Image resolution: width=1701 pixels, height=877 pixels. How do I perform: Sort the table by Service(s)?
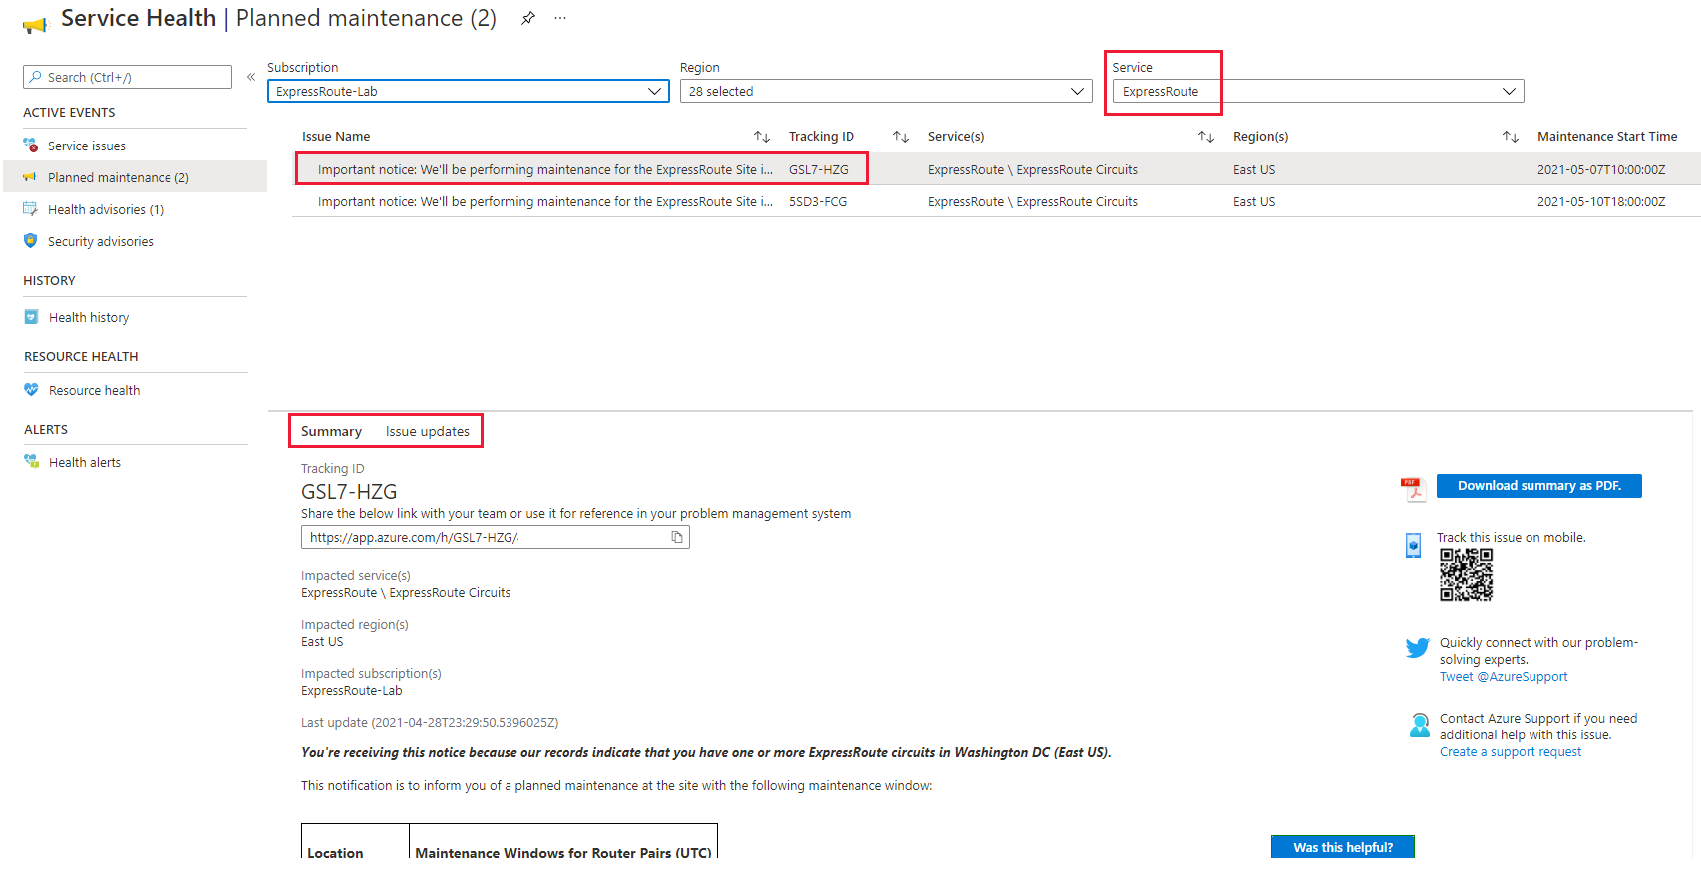click(x=1206, y=137)
